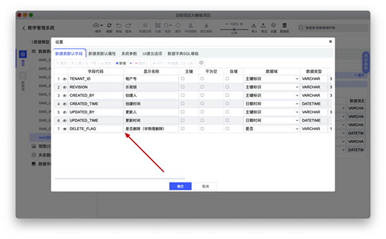Toggle primary key checkbox for CREATED_TIME
This screenshot has width=386, height=239.
tap(183, 104)
